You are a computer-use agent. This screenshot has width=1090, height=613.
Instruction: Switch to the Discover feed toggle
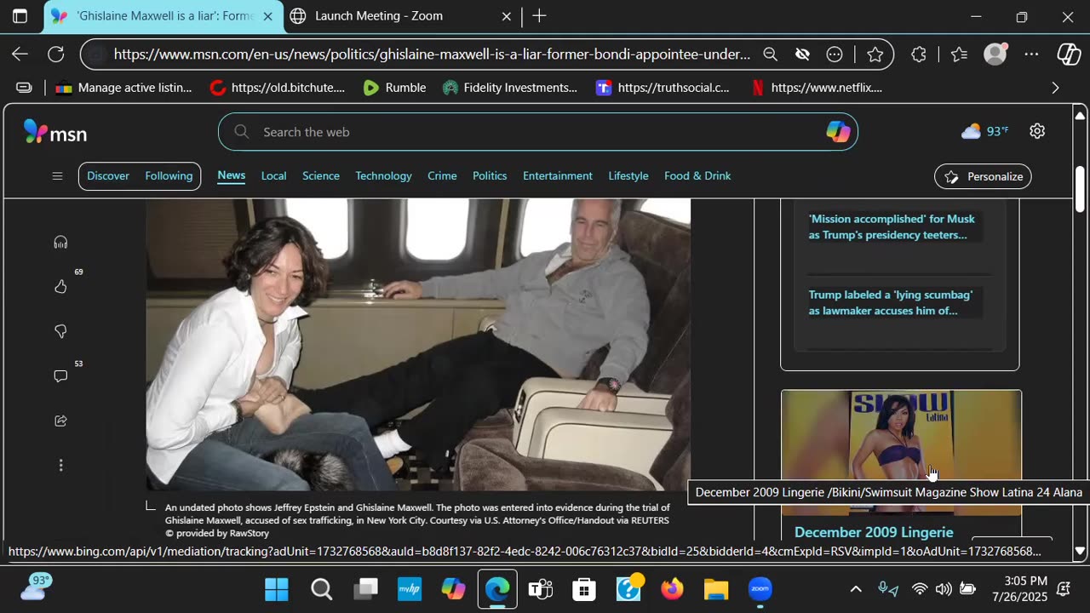click(108, 176)
